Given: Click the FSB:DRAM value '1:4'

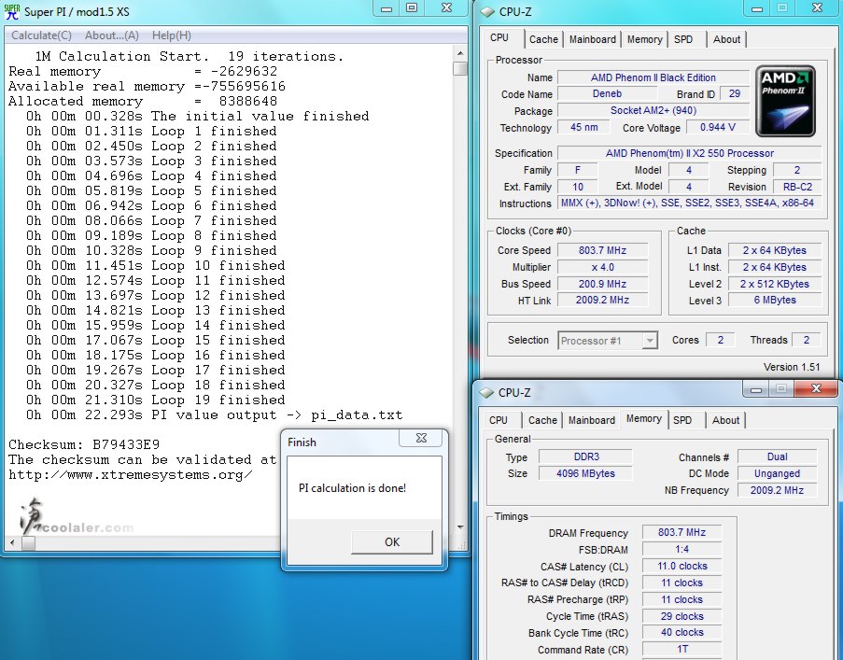Looking at the screenshot, I should 682,549.
